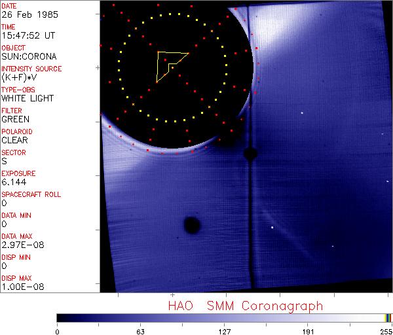Select the time value 15:47:52 UT
393x335 pixels.
[28, 35]
